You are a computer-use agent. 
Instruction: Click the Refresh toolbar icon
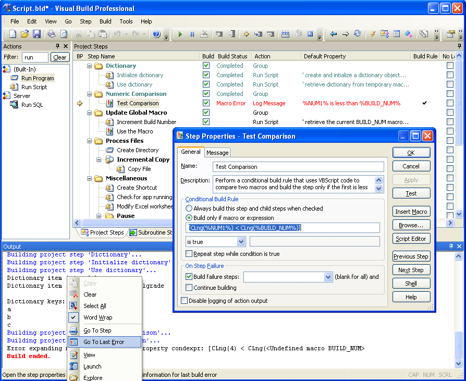[357, 34]
